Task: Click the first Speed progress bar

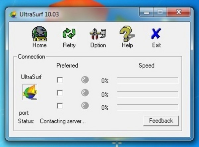Action: click(148, 81)
